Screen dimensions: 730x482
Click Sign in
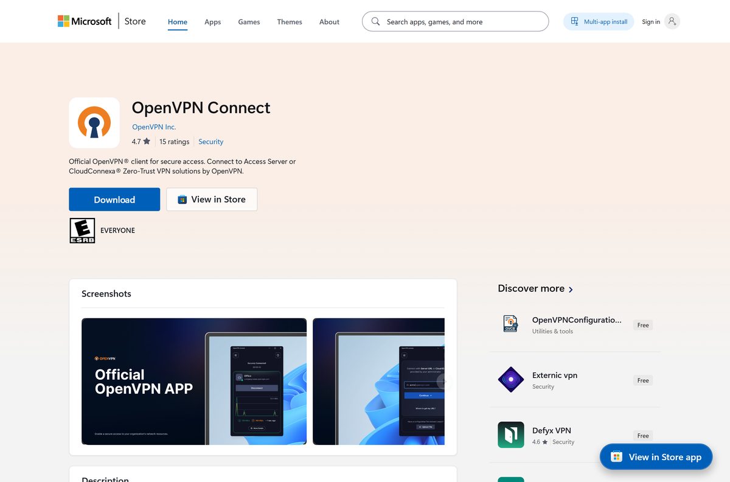coord(651,22)
